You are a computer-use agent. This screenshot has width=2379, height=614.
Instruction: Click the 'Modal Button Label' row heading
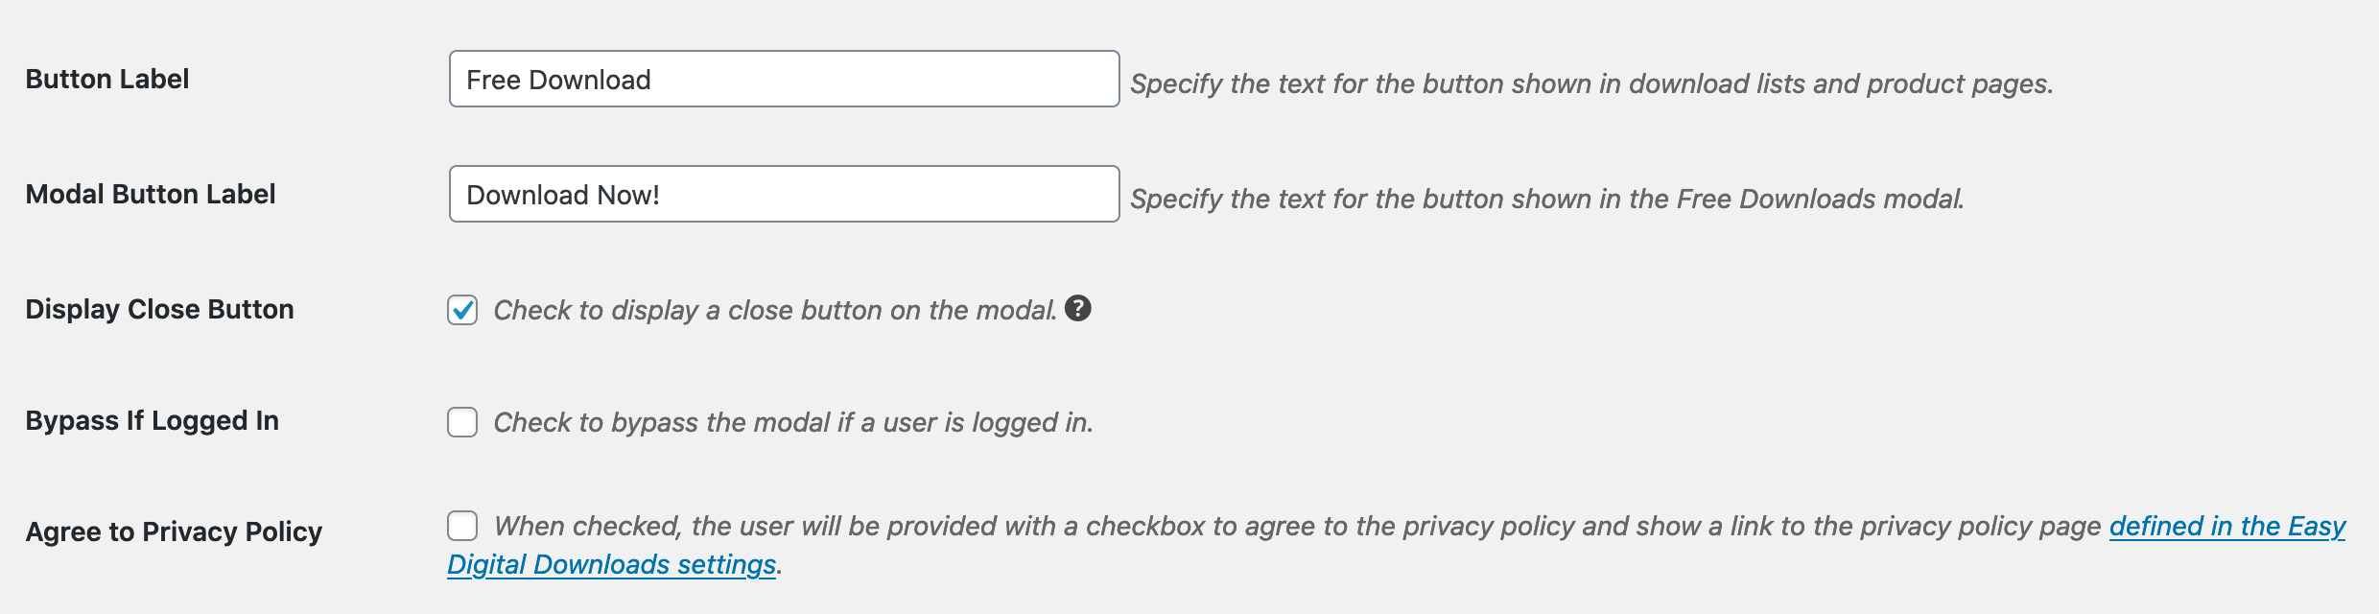(151, 194)
